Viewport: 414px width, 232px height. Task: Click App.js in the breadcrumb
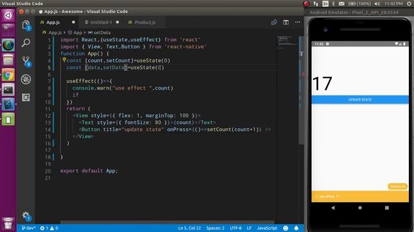[55, 33]
